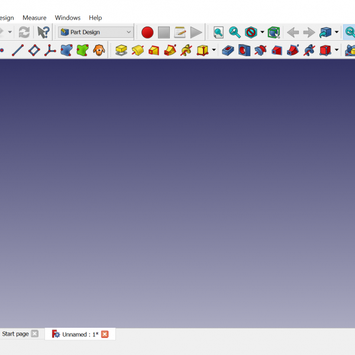Image resolution: width=355 pixels, height=355 pixels.
Task: Expand the subtractive primitive dropdown arrow
Action: click(x=336, y=50)
